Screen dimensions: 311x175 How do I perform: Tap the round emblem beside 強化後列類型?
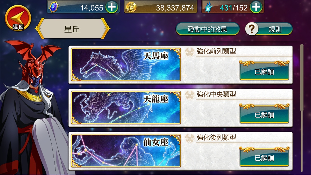point(190,138)
